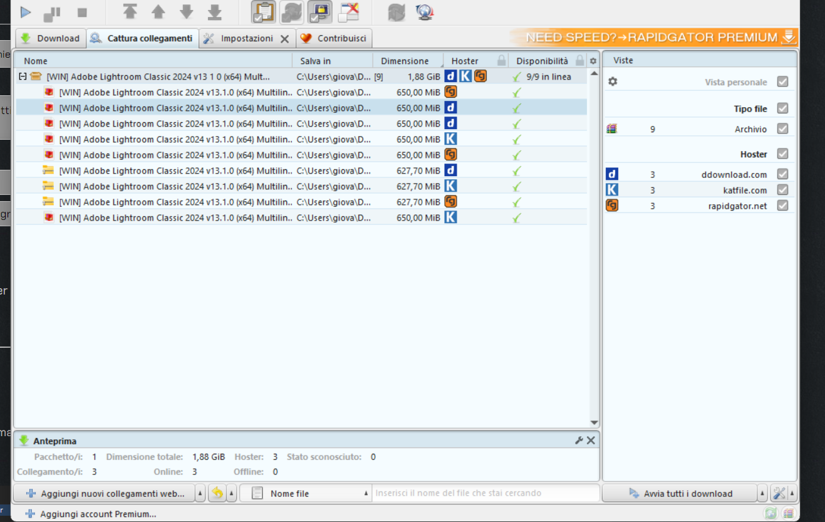Click the Archivio file type icon
This screenshot has height=522, width=825.
pos(612,129)
